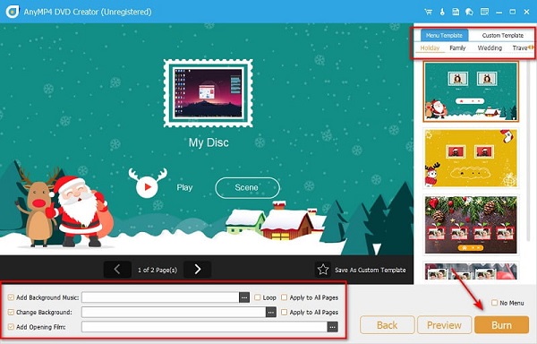
Task: Select the yellow Christmas template thumbnail
Action: [x=471, y=159]
